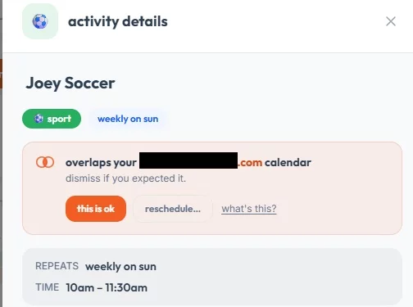This screenshot has width=413, height=307.
Task: Open the reschedule options
Action: click(x=173, y=209)
